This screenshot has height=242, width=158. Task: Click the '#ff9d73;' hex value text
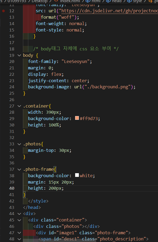[90, 119]
